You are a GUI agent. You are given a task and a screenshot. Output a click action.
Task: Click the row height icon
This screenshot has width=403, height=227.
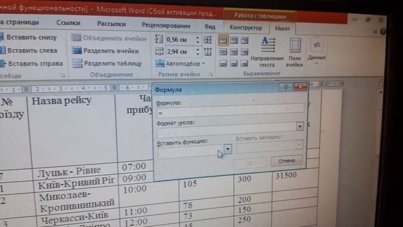coord(159,39)
